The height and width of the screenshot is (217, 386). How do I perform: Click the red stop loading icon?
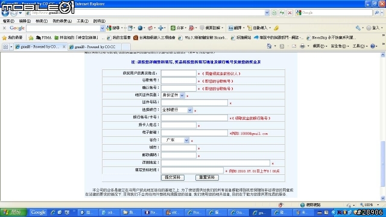tap(289, 13)
